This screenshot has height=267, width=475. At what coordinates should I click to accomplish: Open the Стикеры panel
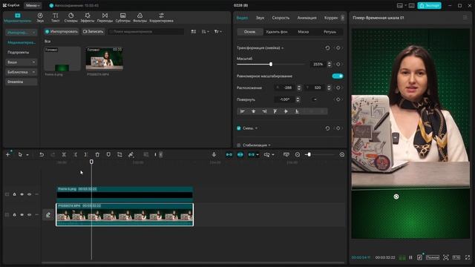(x=71, y=18)
